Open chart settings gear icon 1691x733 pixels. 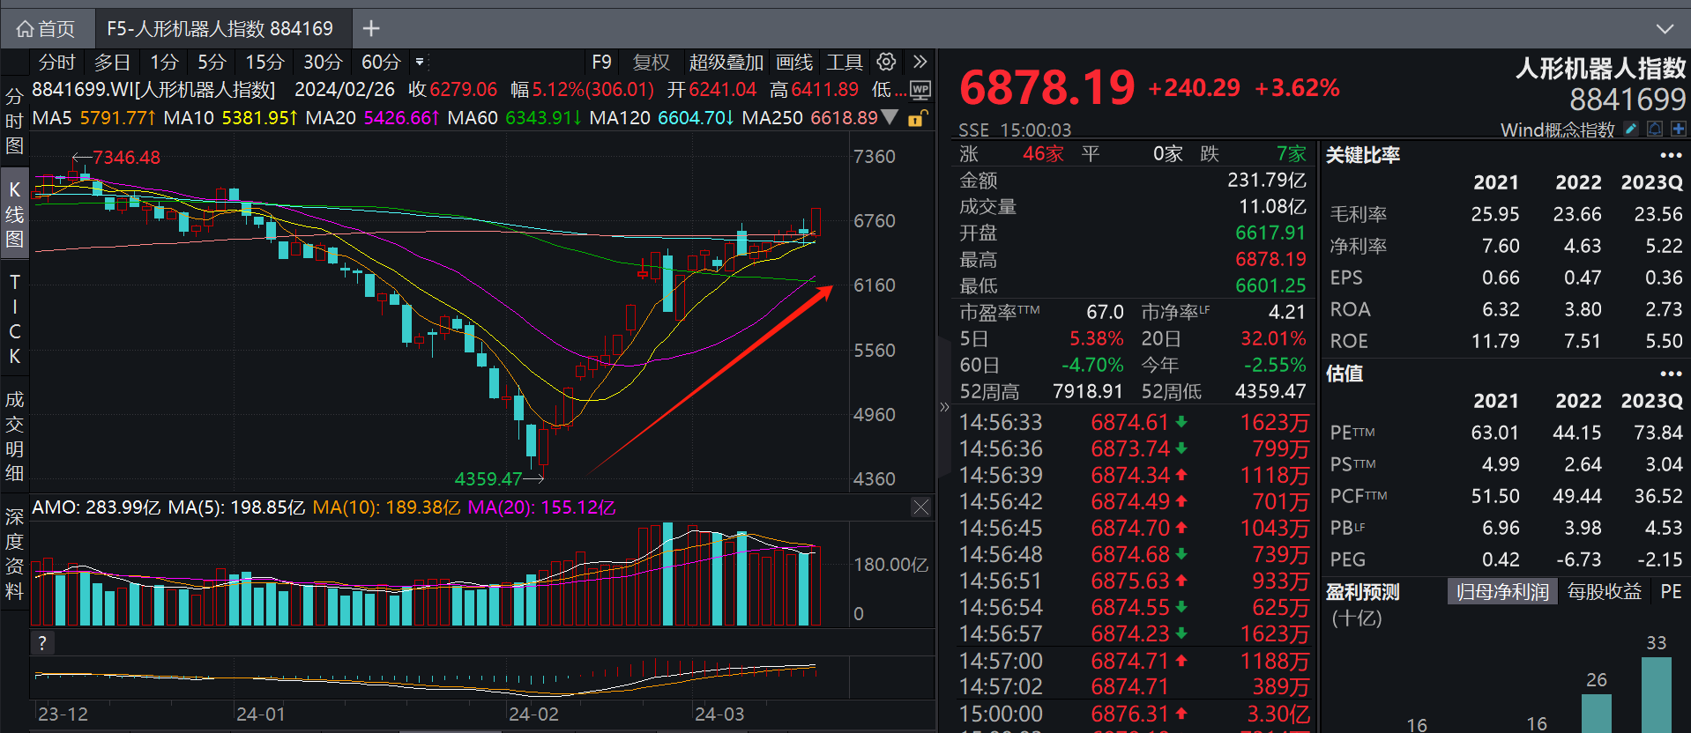886,62
